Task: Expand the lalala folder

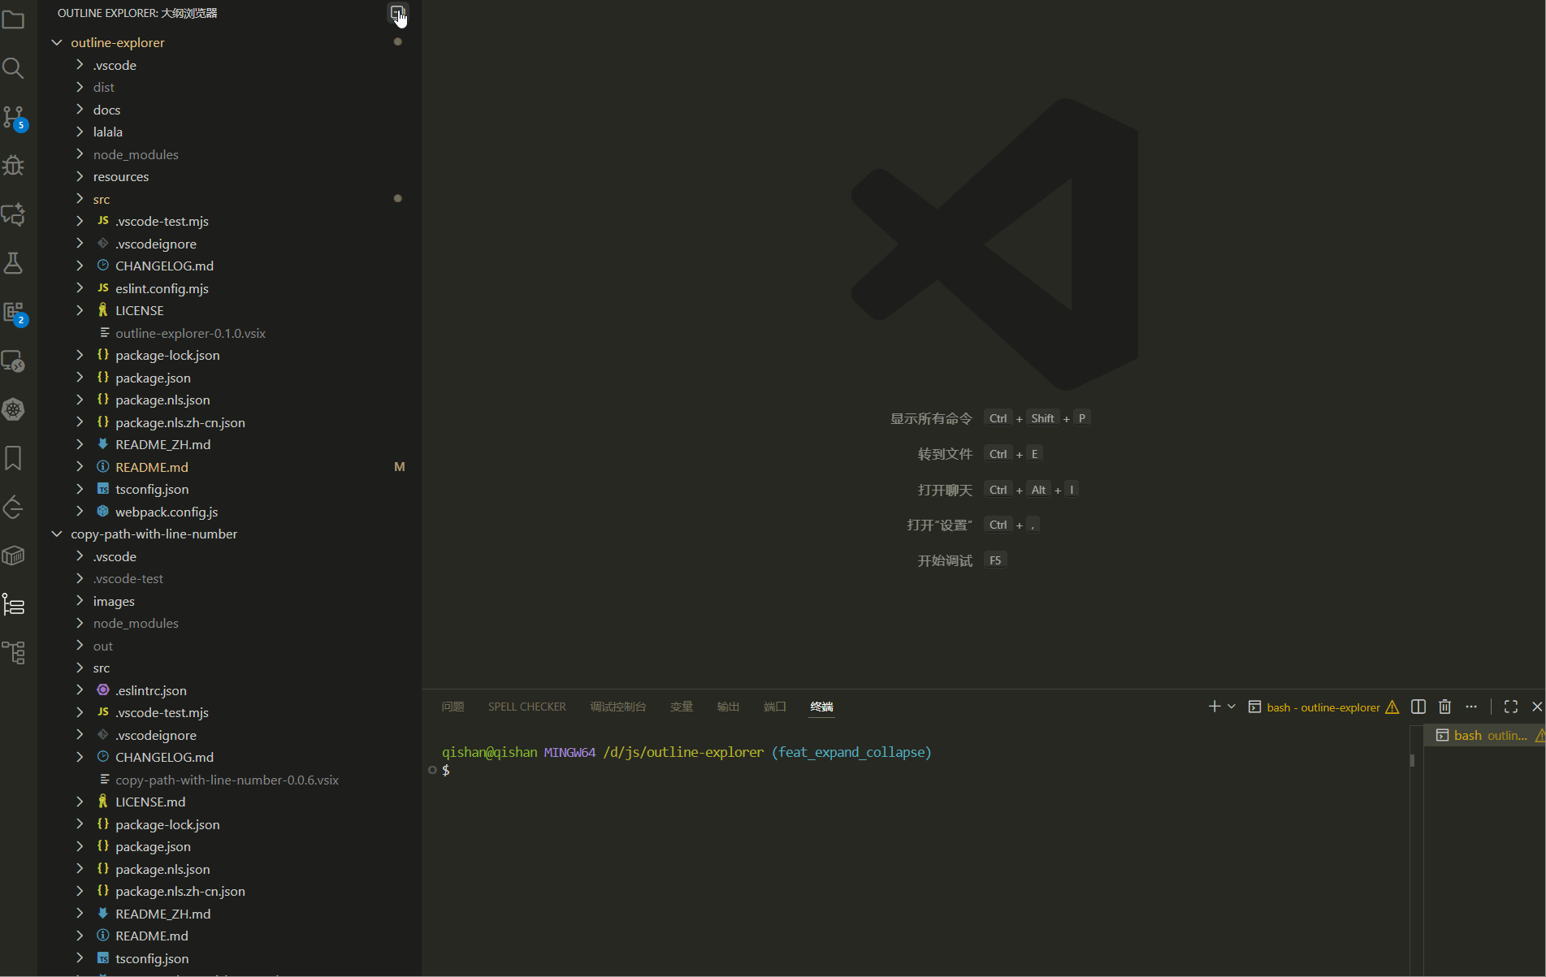Action: tap(80, 132)
